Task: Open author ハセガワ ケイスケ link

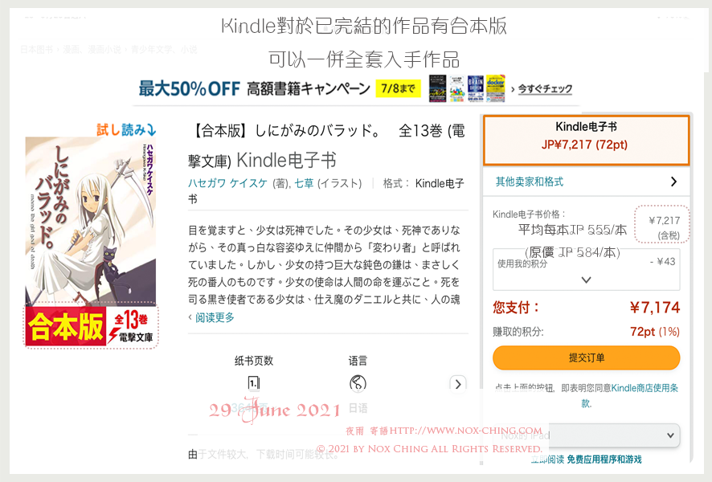Action: (x=227, y=183)
